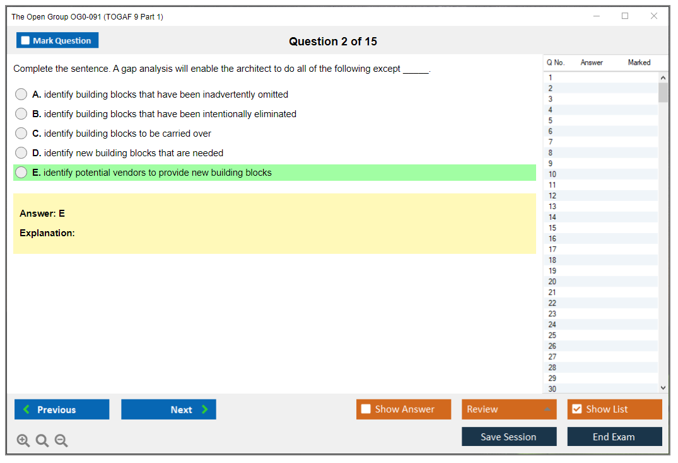
Task: Advance to the Next question
Action: 168,409
